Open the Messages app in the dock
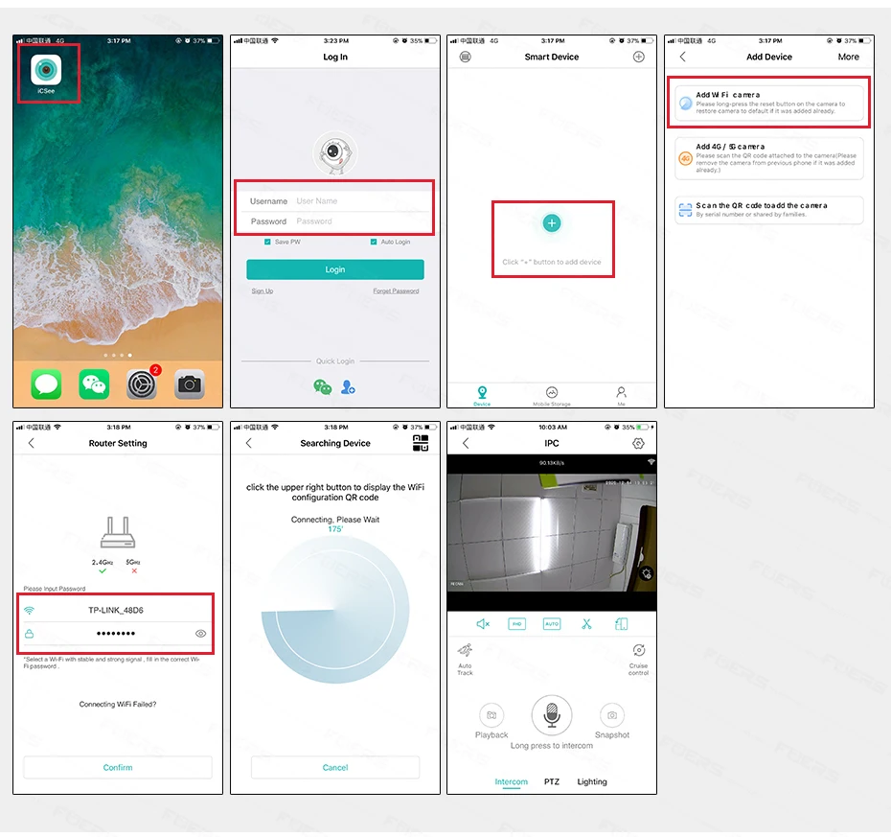 [x=46, y=384]
